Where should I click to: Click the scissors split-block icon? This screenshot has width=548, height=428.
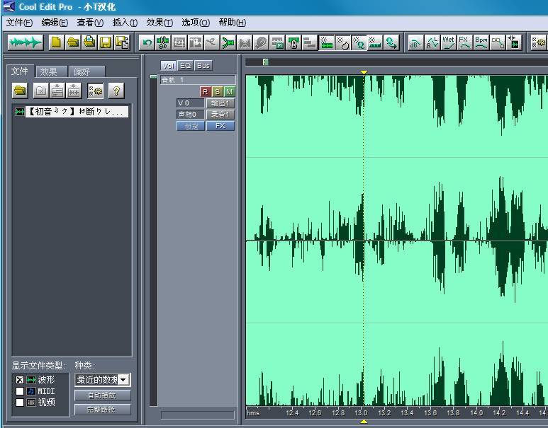[x=162, y=43]
